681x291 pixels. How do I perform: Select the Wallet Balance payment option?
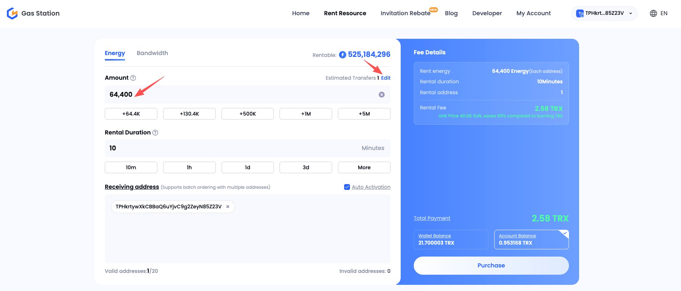point(451,240)
